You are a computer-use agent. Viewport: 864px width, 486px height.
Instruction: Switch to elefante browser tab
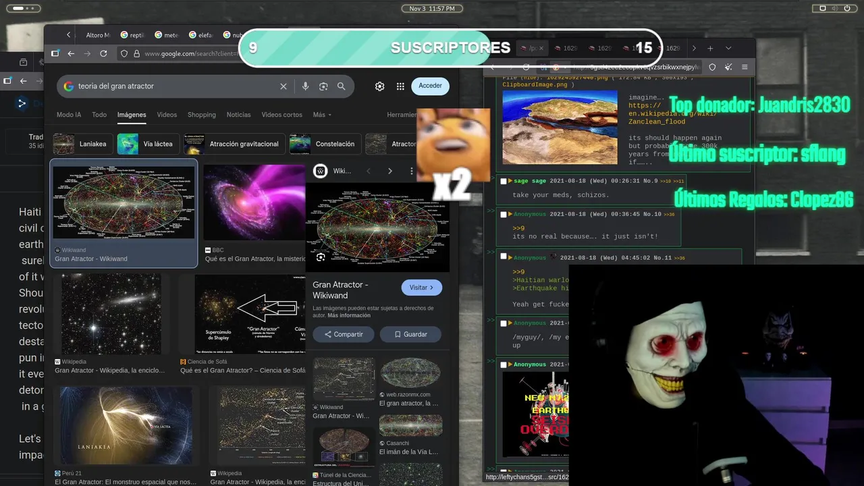coord(201,35)
